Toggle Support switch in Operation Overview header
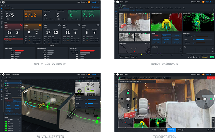The image size is (215, 138). (x=96, y=2)
